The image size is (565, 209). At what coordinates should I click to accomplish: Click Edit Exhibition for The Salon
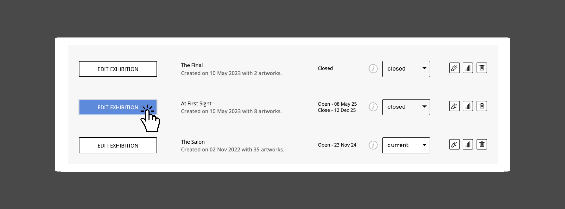click(x=118, y=145)
